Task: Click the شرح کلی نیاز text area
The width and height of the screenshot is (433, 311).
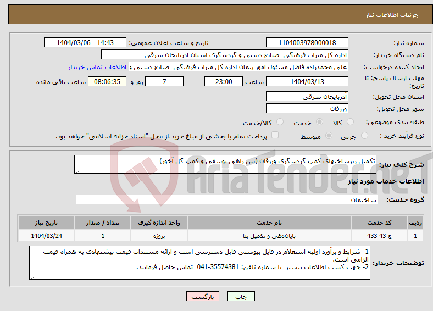Action: tap(225, 164)
